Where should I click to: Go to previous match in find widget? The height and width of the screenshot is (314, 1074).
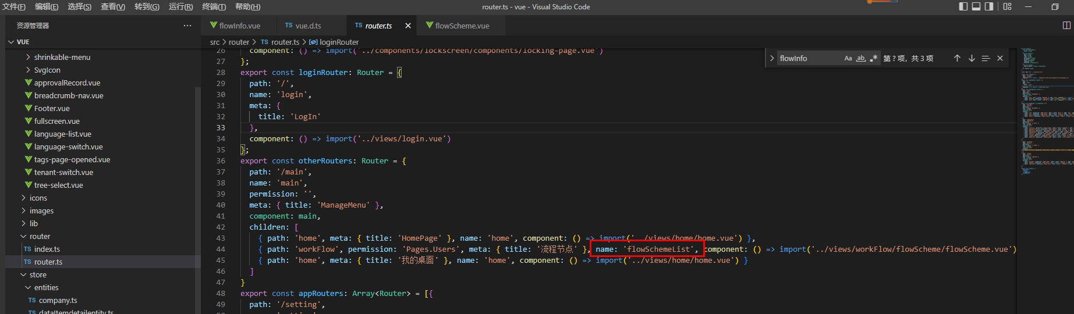click(x=957, y=58)
